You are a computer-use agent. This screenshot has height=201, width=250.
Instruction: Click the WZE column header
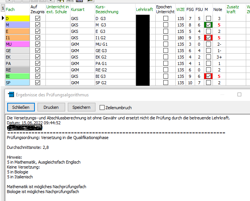pyautogui.click(x=180, y=9)
